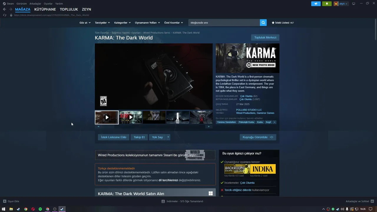This screenshot has width=377, height=212.
Task: Reload the store page
Action: (x=4, y=15)
